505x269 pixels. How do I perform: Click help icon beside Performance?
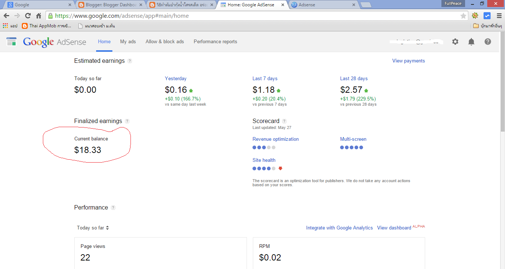pos(113,208)
